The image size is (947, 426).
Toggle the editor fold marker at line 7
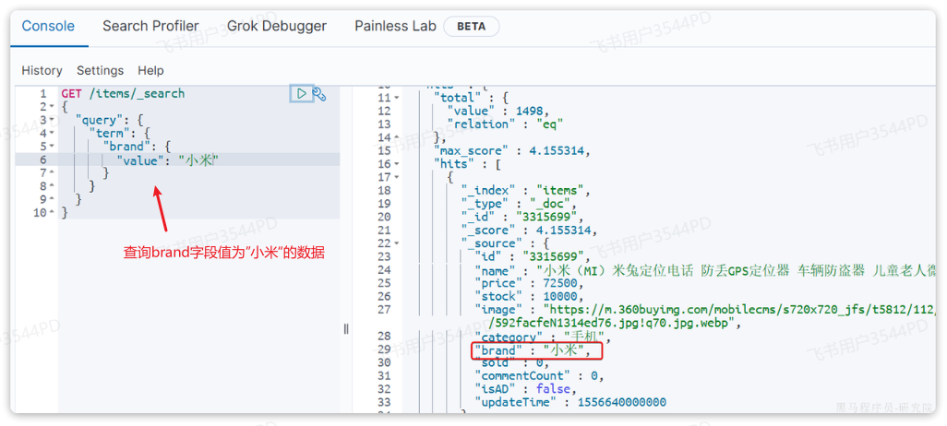pyautogui.click(x=51, y=173)
